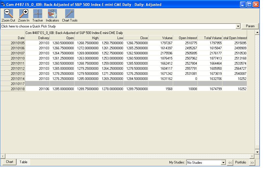Click the Low column header
The width and height of the screenshot is (272, 170).
(111, 38)
